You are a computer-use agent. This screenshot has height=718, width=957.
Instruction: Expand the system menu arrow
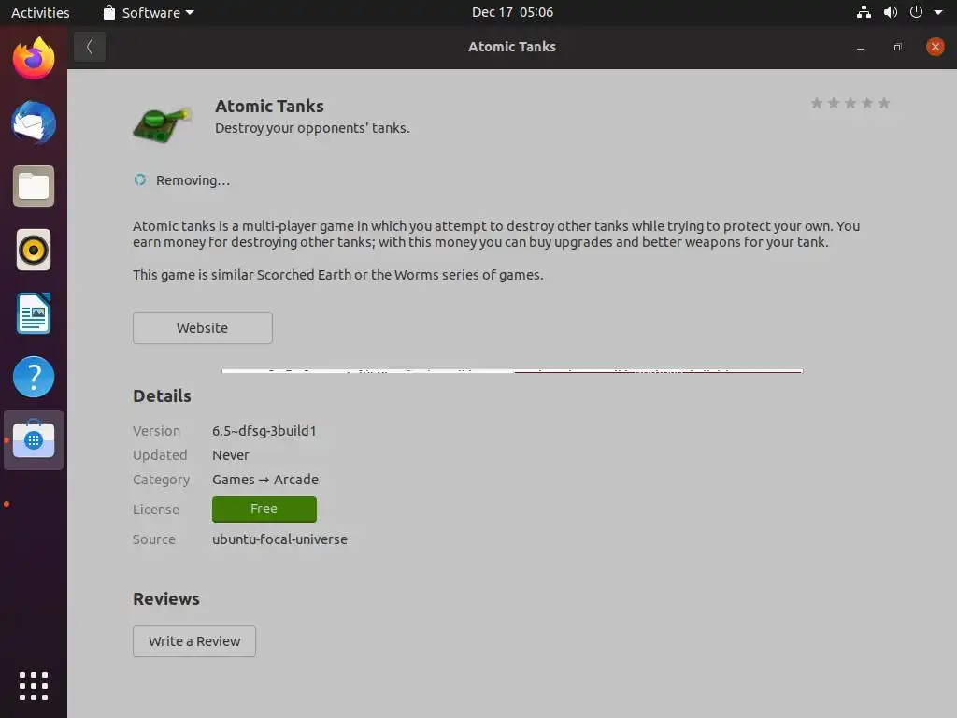click(938, 12)
